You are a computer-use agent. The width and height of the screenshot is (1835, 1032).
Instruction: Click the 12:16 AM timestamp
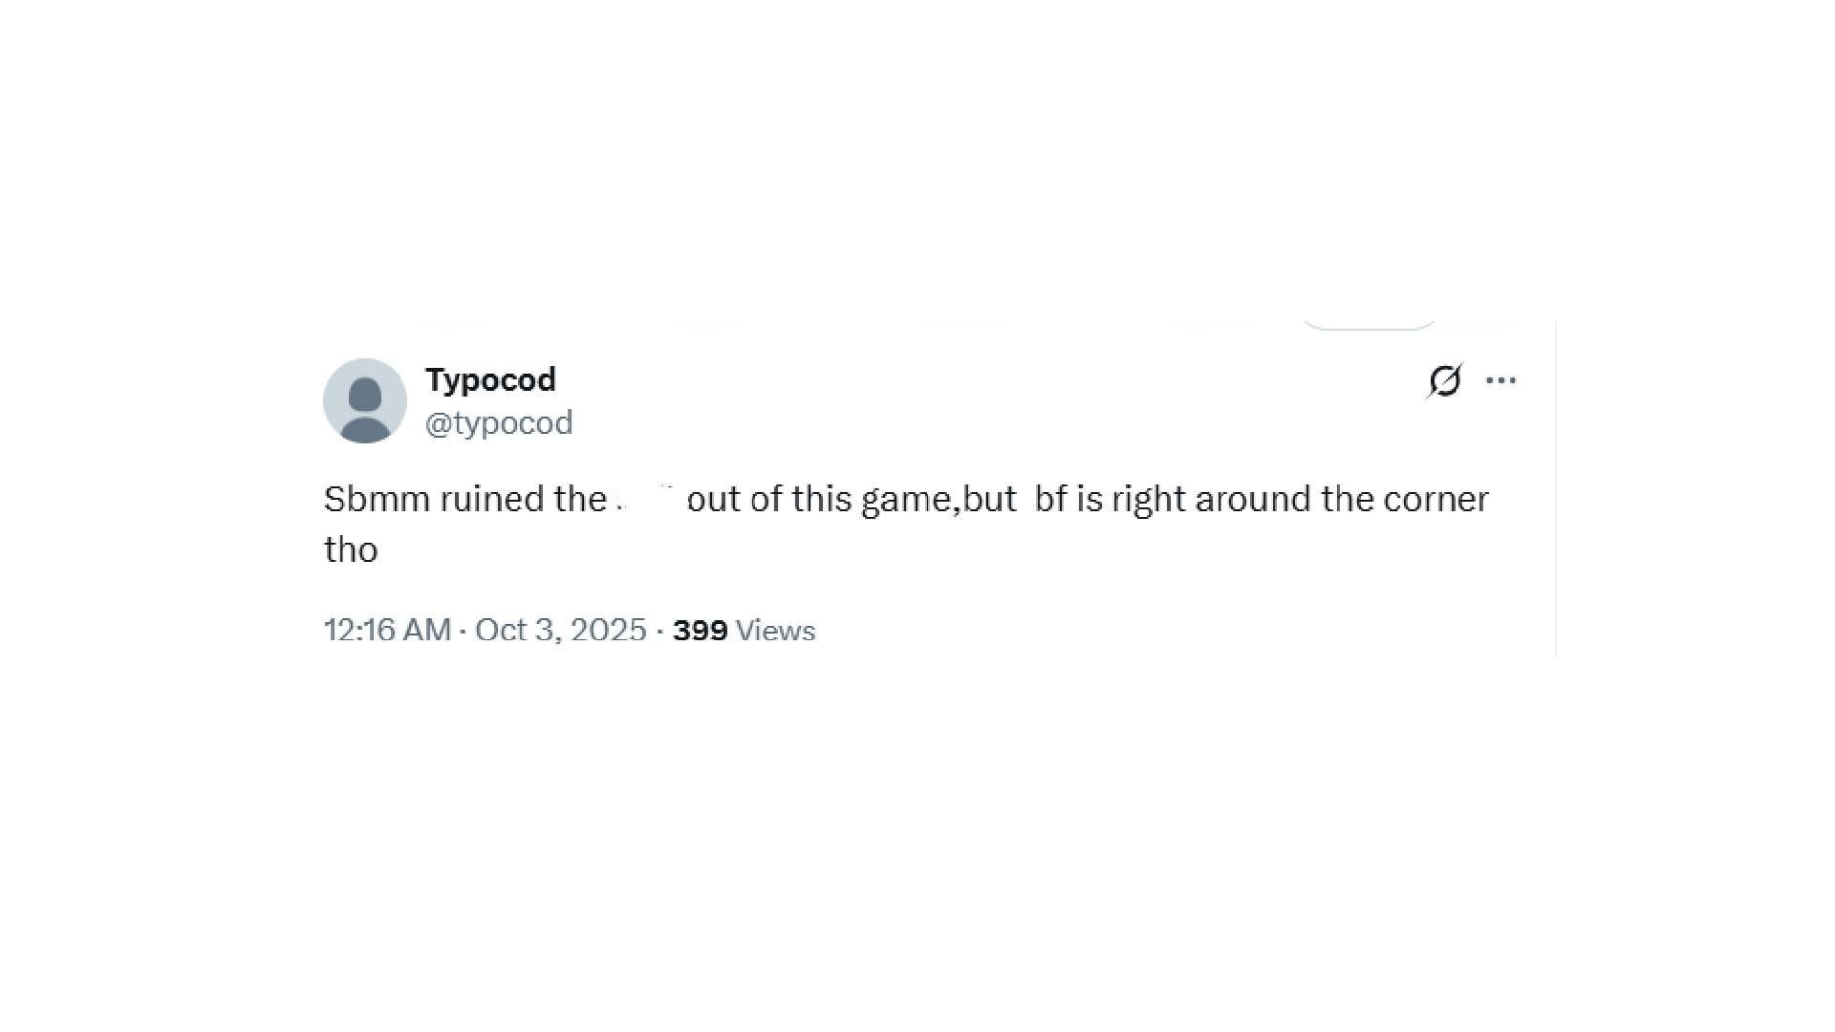387,630
